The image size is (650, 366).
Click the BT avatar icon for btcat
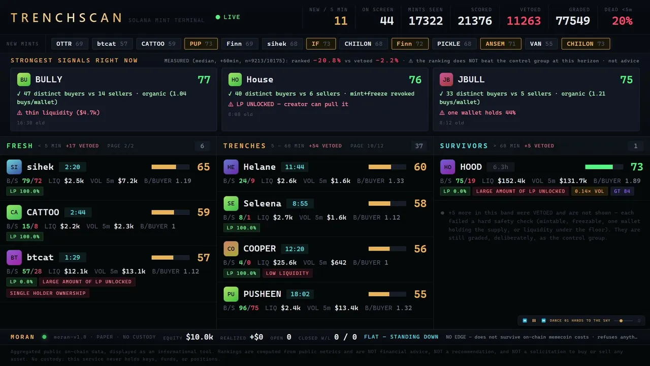point(14,257)
